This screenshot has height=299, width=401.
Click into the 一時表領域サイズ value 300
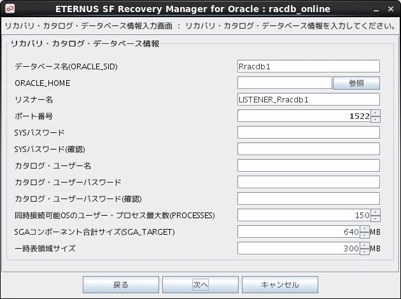299,248
